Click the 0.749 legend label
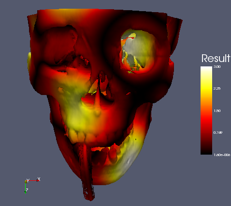 [x=218, y=133]
